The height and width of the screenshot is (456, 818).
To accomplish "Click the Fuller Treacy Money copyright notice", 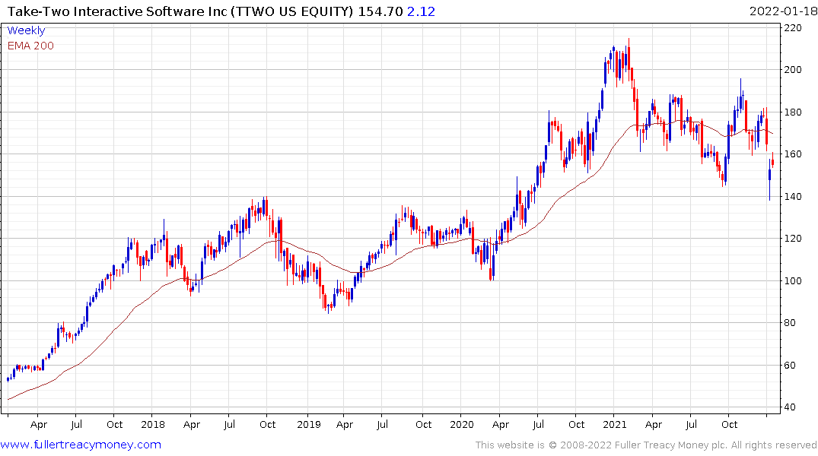I will (x=646, y=445).
